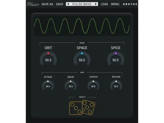
Task: Click the DECAY label
Action: (x=71, y=77)
